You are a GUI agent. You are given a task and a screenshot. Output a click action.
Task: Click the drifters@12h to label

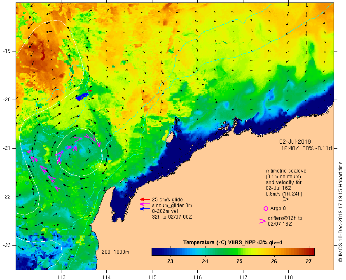coord(285,218)
